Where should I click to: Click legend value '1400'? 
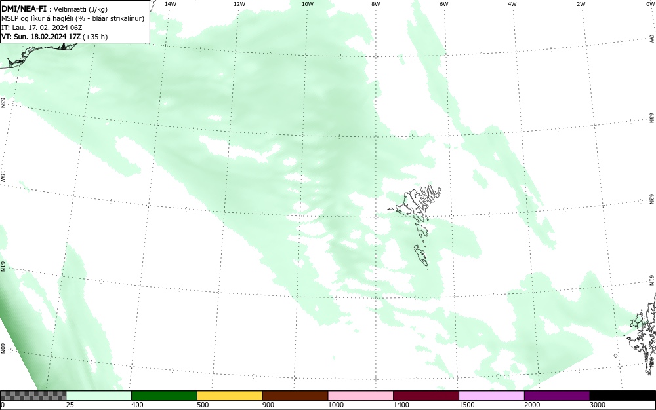coord(401,405)
